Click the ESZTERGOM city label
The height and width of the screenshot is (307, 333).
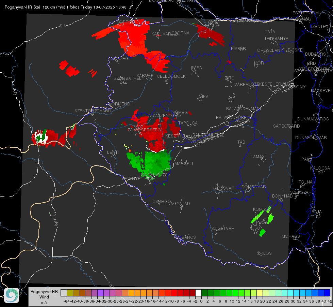[x=305, y=13]
